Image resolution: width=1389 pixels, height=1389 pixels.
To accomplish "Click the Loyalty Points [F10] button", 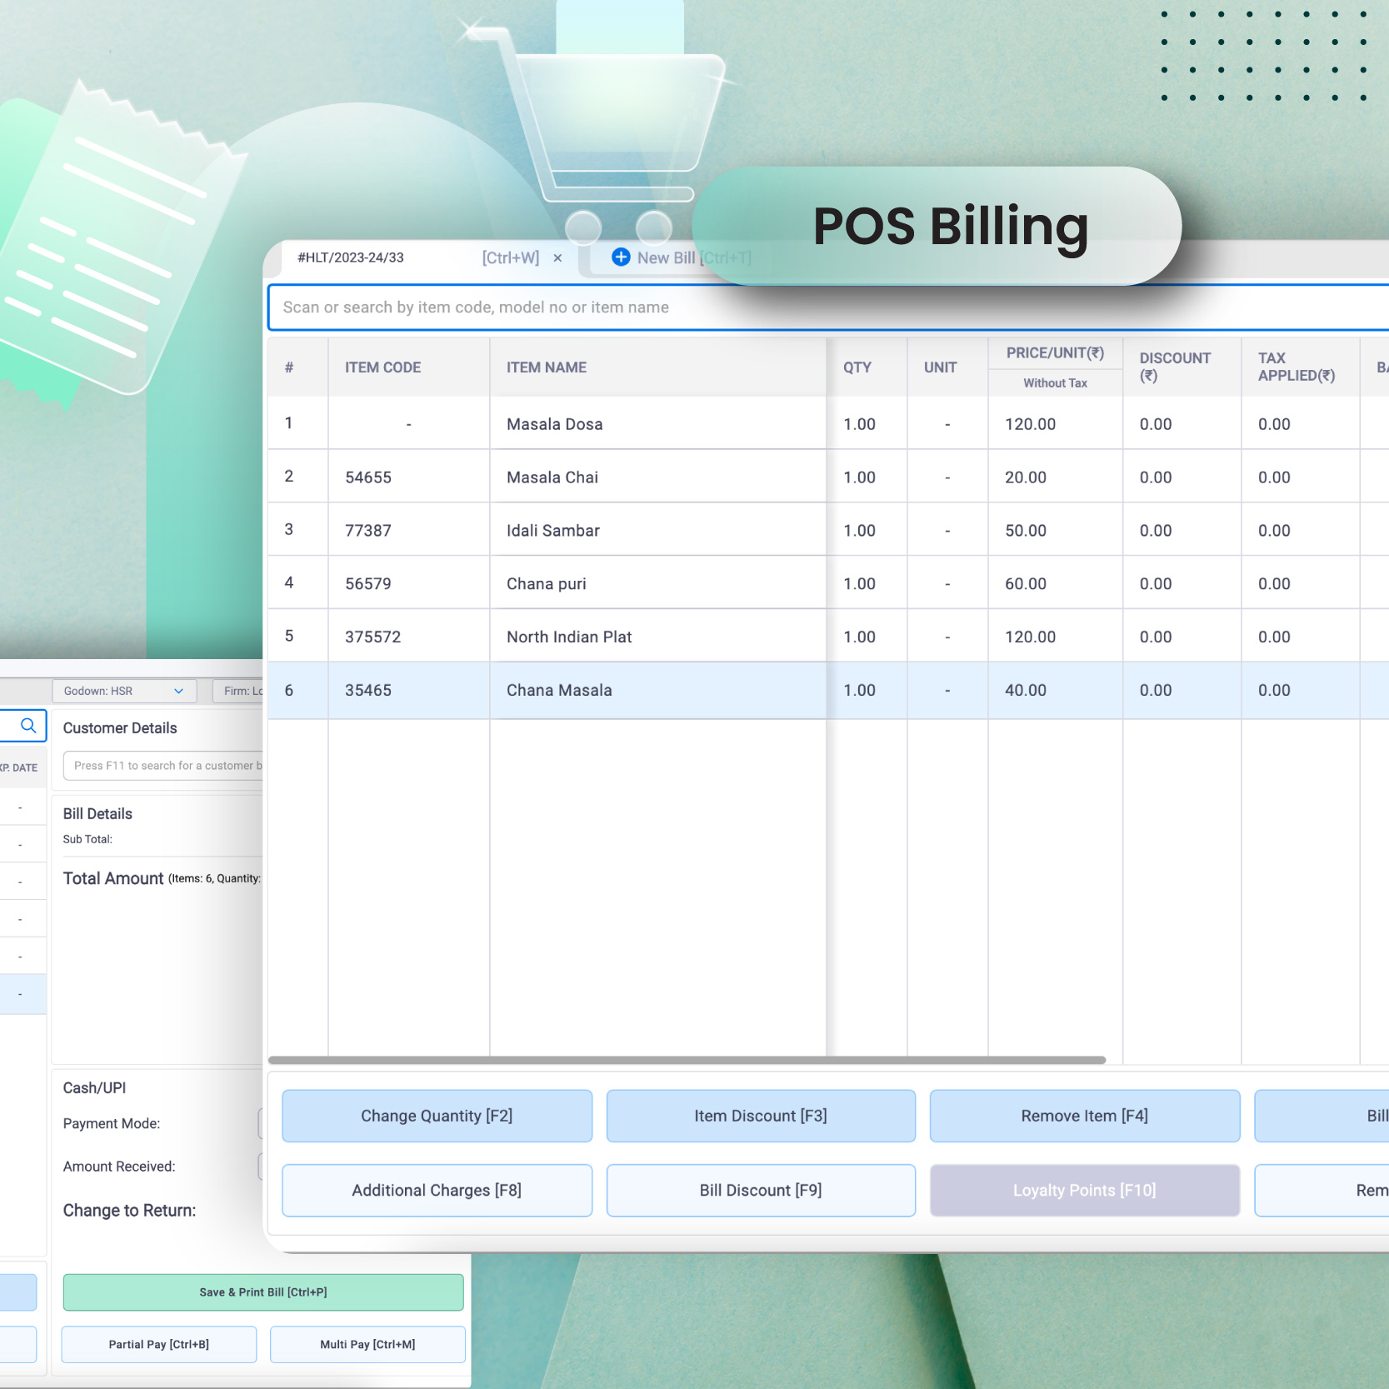I will 1084,1190.
